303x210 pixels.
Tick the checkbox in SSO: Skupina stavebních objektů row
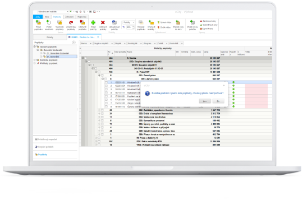click(x=89, y=62)
